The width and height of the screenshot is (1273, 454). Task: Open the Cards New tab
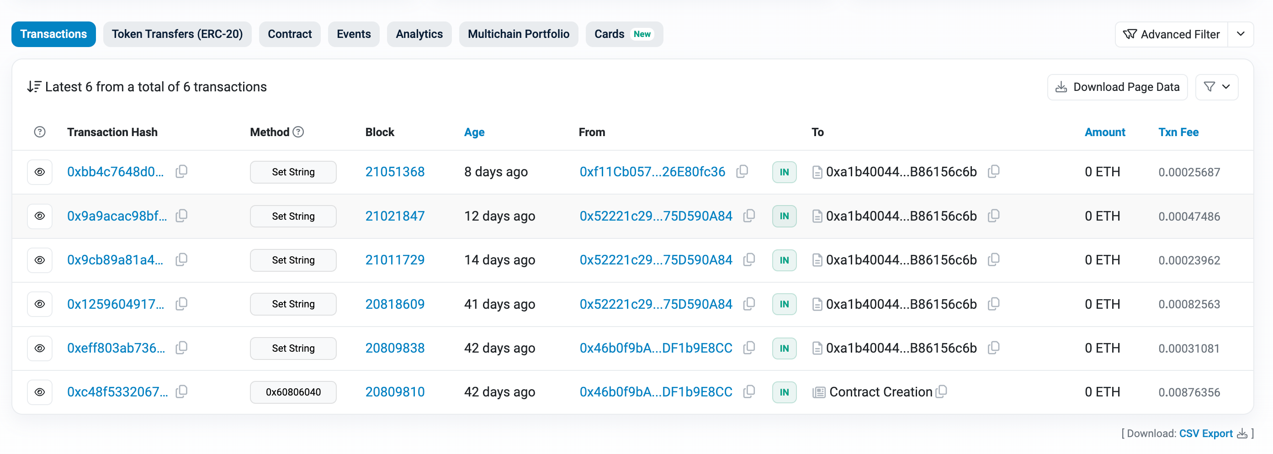[624, 34]
